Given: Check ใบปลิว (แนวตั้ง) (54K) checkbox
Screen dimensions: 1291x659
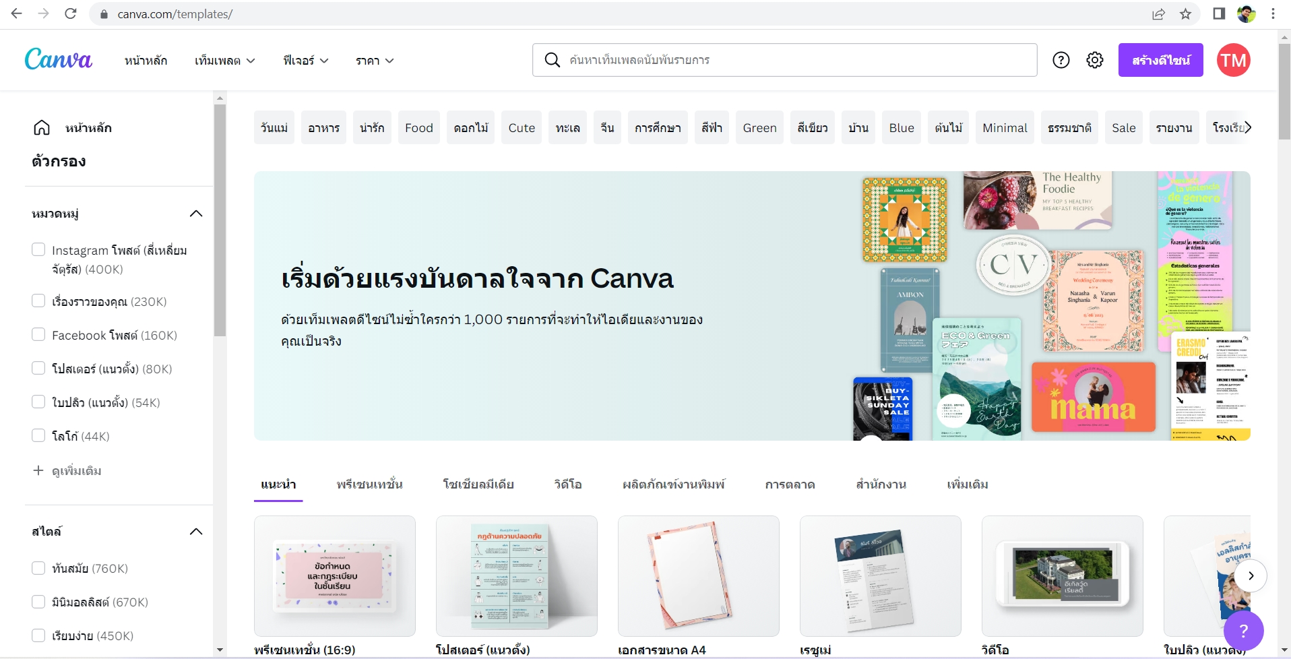Looking at the screenshot, I should coord(38,402).
